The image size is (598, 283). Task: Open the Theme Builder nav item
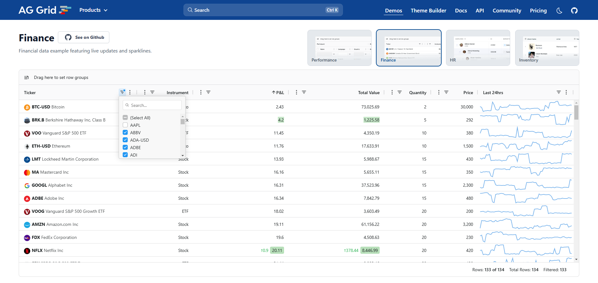pyautogui.click(x=428, y=11)
